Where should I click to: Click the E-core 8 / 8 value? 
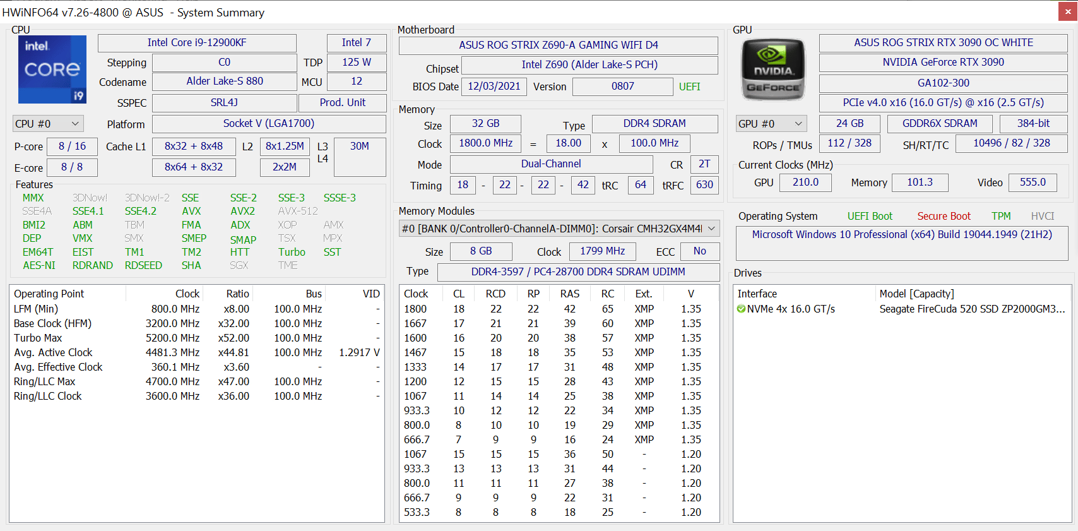(72, 167)
